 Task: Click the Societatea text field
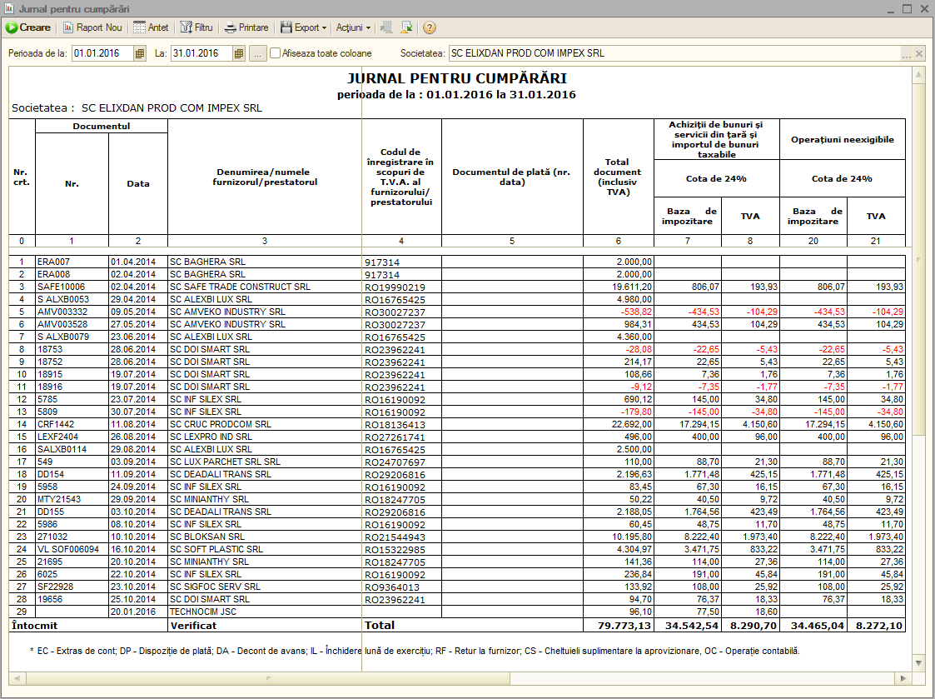[674, 53]
